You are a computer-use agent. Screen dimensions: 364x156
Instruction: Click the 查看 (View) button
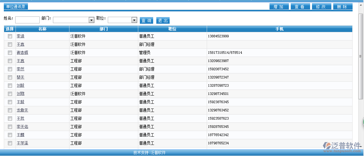[x=300, y=7]
